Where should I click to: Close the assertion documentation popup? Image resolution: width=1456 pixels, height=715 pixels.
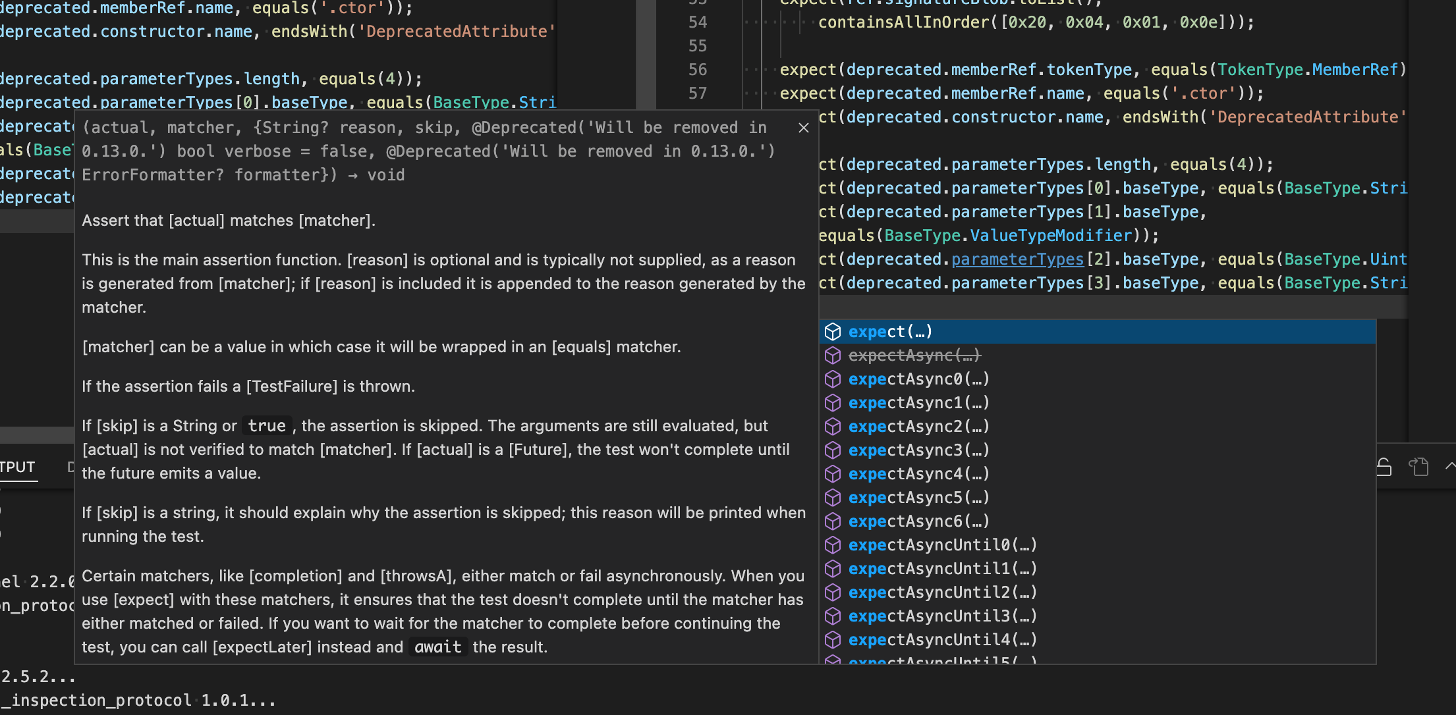click(x=803, y=128)
